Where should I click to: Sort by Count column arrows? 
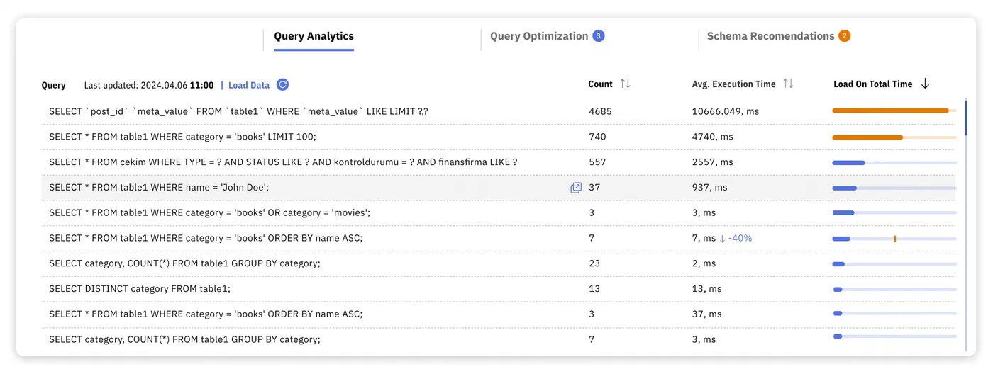click(625, 84)
